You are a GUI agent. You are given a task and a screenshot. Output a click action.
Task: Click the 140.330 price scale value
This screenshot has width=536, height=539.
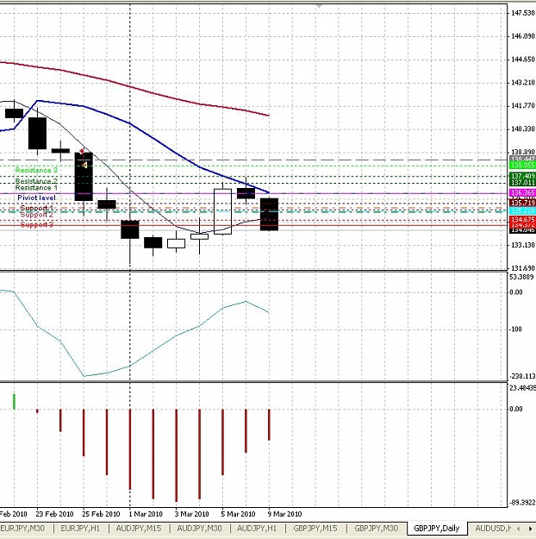523,128
